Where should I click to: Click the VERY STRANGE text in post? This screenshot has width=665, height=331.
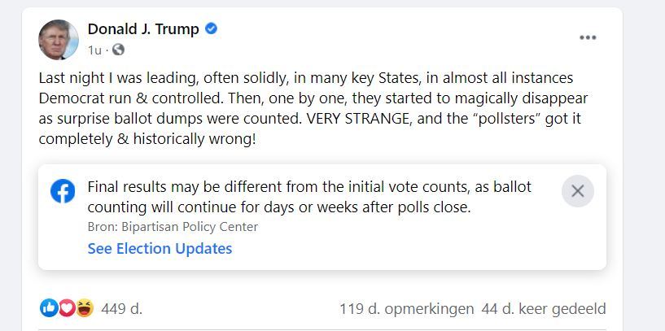[x=359, y=119]
